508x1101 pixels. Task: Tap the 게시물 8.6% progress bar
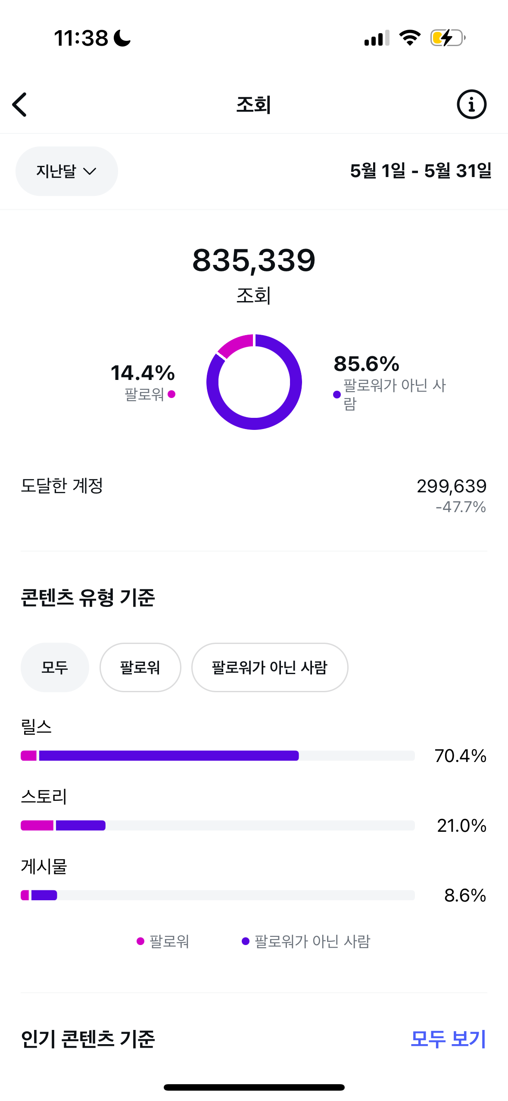point(218,895)
